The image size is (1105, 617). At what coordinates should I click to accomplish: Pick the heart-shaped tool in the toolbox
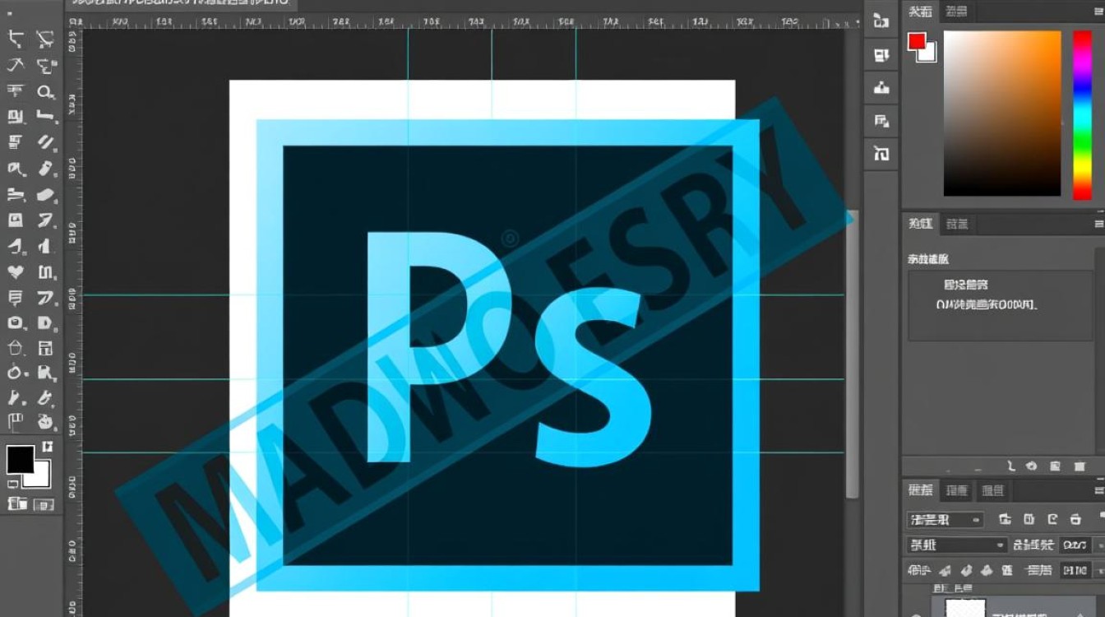pyautogui.click(x=16, y=271)
